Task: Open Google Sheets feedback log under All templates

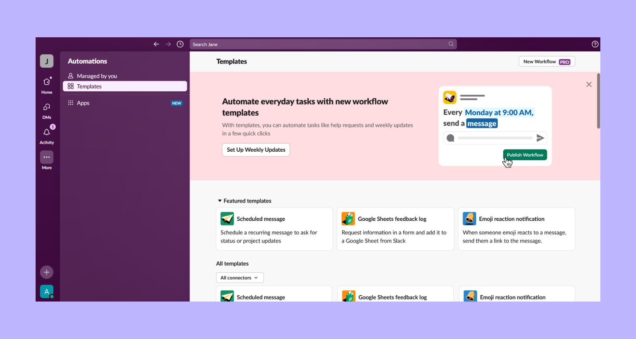Action: pyautogui.click(x=395, y=294)
